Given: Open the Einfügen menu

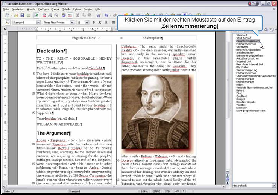Looking at the screenshot, I should click(x=43, y=9).
